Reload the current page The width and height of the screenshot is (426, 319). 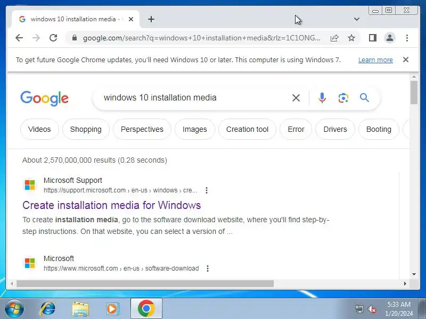click(53, 38)
